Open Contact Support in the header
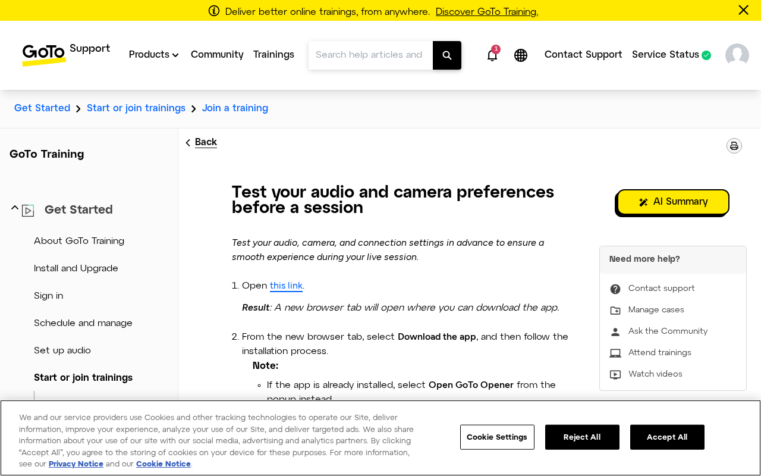 click(583, 55)
